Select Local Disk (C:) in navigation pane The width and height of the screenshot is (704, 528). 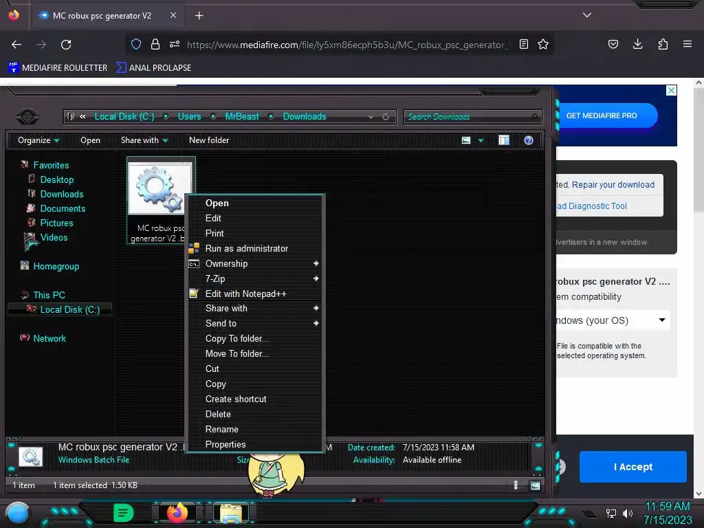tap(69, 309)
